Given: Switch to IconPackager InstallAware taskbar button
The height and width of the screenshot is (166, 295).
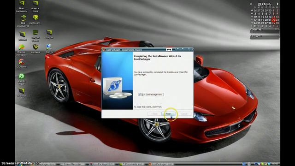Looking at the screenshot, I should (161, 164).
